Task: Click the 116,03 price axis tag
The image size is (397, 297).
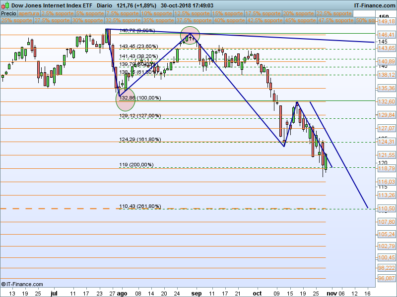Action: pyautogui.click(x=387, y=182)
